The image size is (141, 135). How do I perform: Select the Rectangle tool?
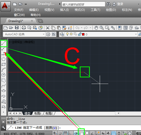[x=4, y=64]
